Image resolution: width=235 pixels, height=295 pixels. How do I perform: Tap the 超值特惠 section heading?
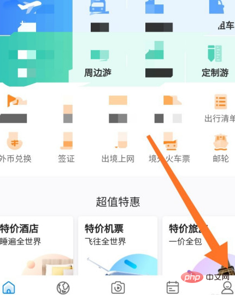[118, 202]
